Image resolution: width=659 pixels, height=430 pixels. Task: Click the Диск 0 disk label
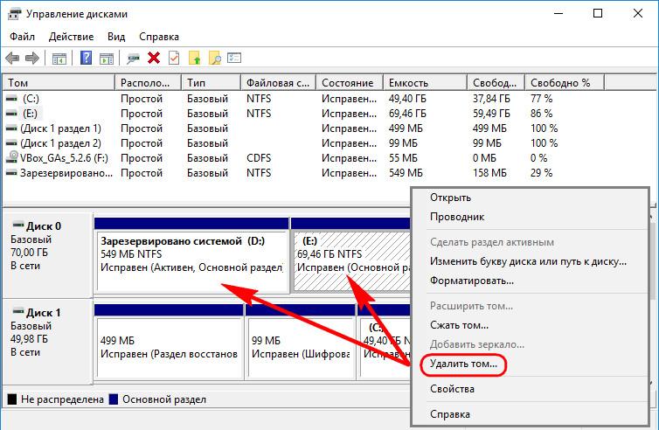click(x=44, y=226)
